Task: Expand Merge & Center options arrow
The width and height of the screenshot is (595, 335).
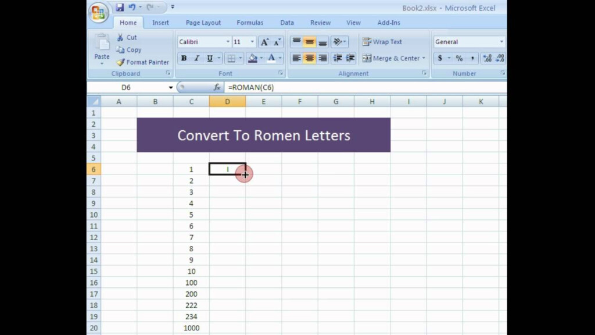Action: click(x=424, y=58)
